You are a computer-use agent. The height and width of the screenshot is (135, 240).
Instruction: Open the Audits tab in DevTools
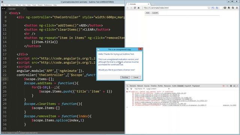(174, 86)
